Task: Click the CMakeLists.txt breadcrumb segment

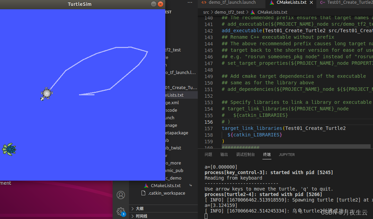Action: [x=272, y=12]
